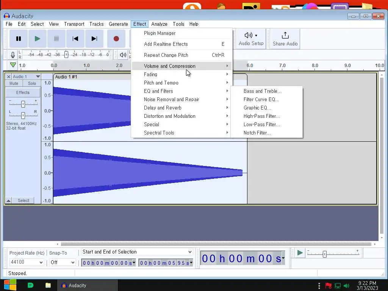Click the large audio position time display
The image size is (388, 291).
click(x=243, y=258)
